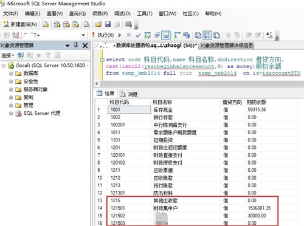Screen dimensions: 304x226
Task: Open the 连接 connect dropdown
Action: [x=7, y=55]
